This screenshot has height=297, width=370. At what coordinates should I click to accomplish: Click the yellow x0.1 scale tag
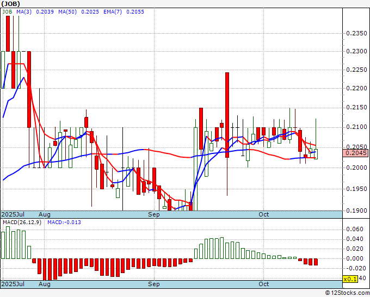(x=350, y=279)
